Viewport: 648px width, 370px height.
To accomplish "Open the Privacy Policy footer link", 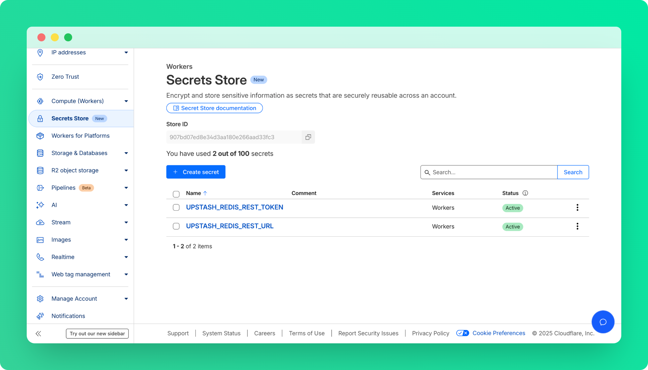I will coord(431,333).
